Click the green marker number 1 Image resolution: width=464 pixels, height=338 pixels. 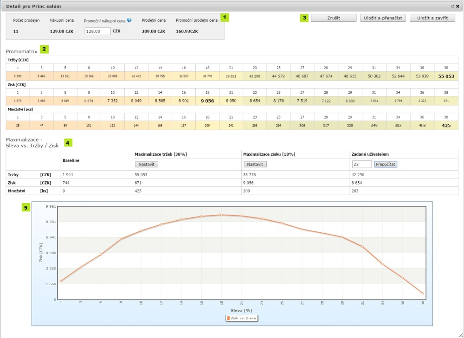pyautogui.click(x=225, y=18)
